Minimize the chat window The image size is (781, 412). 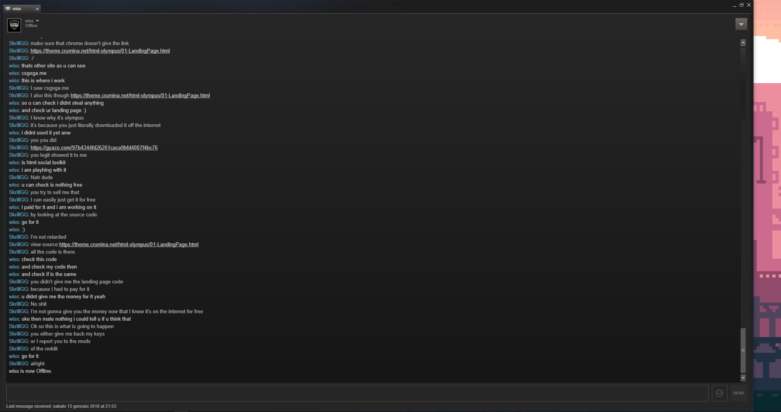(734, 5)
